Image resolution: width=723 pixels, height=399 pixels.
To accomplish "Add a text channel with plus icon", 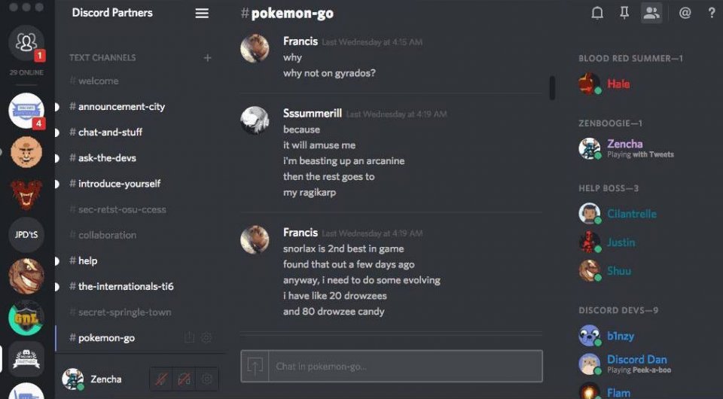I will (x=208, y=58).
